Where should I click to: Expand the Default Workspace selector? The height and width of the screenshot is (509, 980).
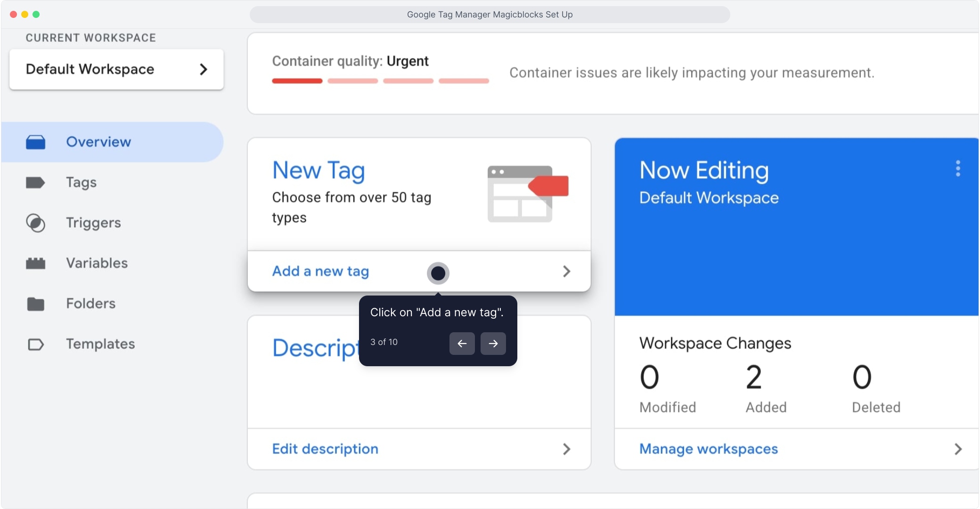click(x=116, y=69)
